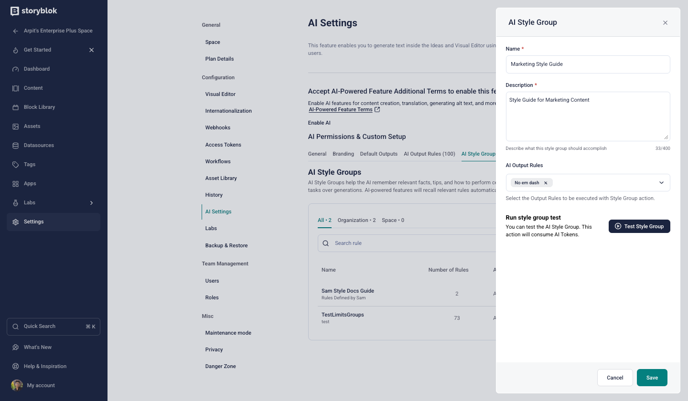Click the Test Style Group button

[x=639, y=226]
